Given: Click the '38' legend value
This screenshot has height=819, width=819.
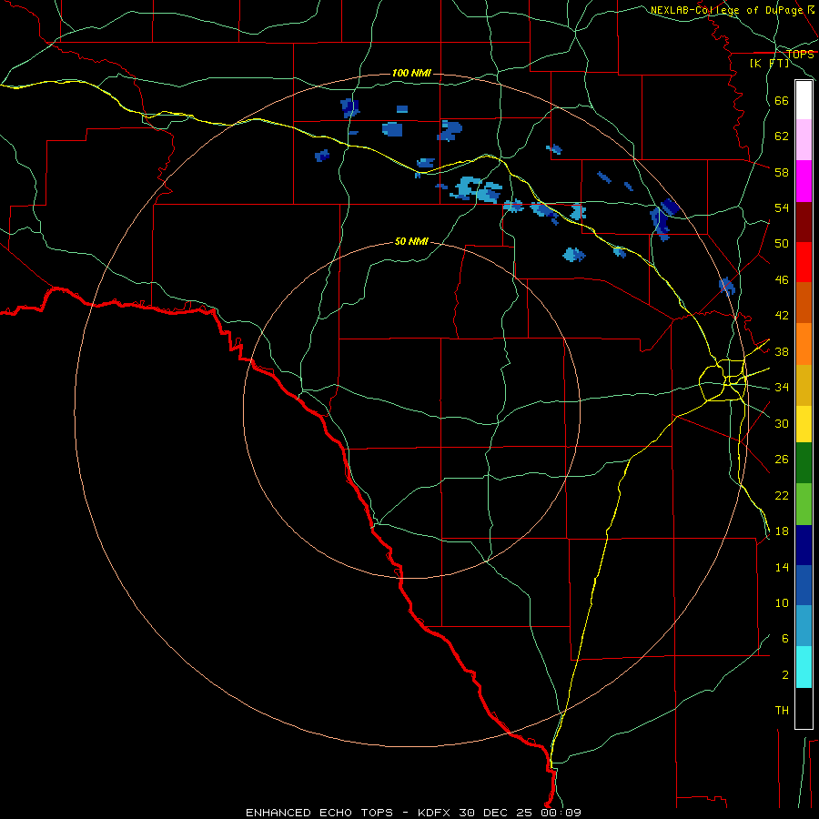Looking at the screenshot, I should [x=782, y=352].
